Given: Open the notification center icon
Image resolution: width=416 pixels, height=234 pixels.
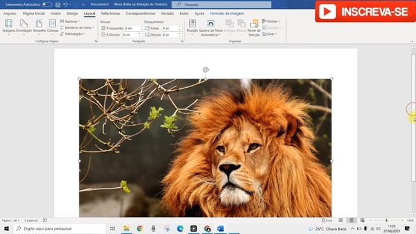Looking at the screenshot, I should tap(408, 229).
